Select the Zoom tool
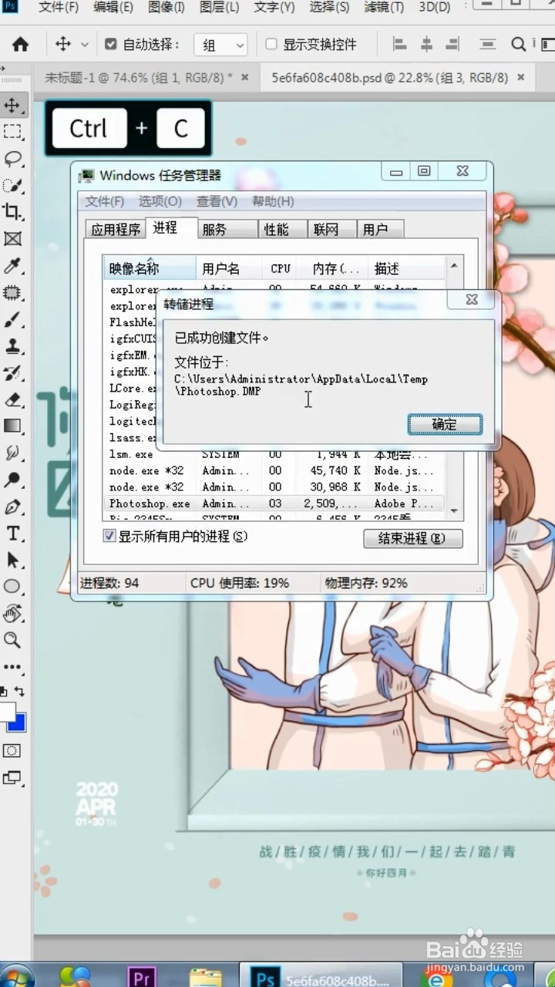The width and height of the screenshot is (555, 987). coord(12,640)
